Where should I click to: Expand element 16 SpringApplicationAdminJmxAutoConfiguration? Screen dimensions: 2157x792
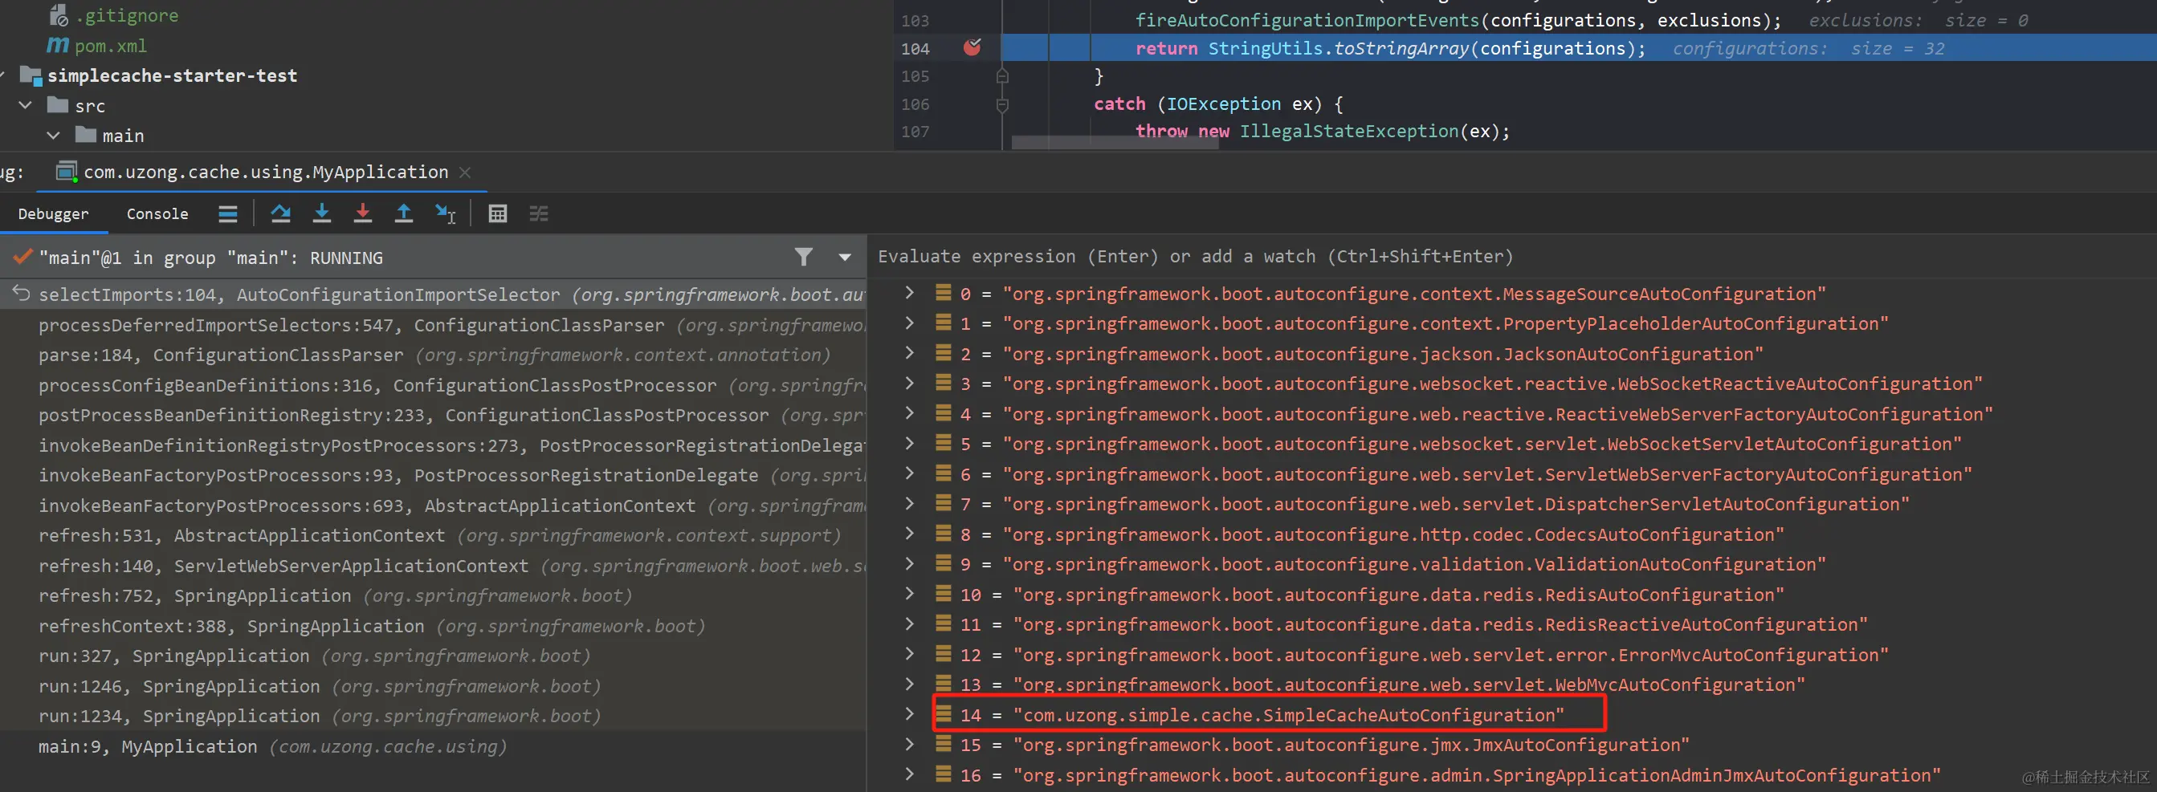click(909, 774)
